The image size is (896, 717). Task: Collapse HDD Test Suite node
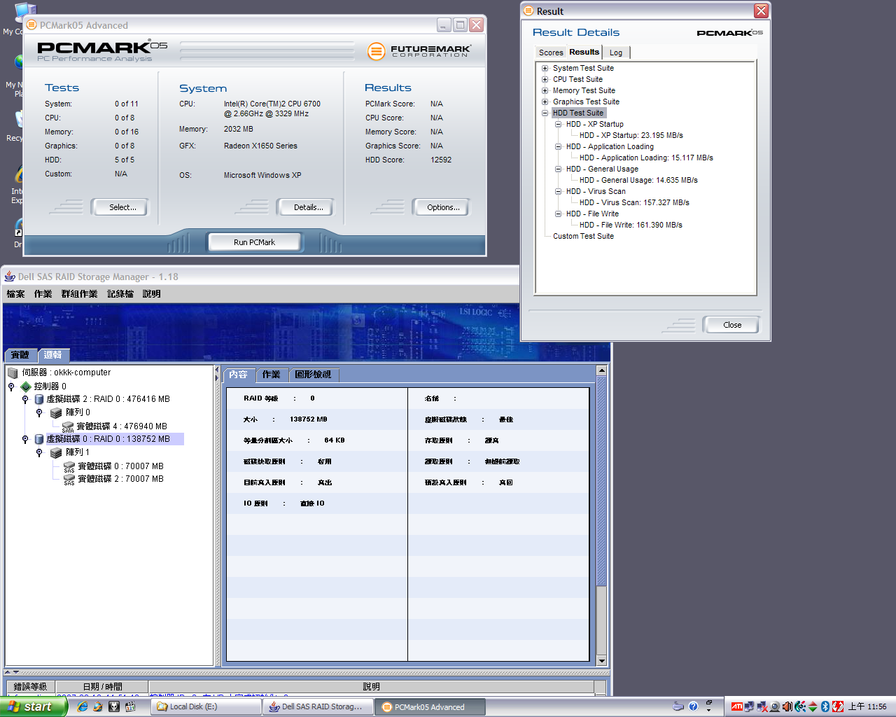point(545,113)
